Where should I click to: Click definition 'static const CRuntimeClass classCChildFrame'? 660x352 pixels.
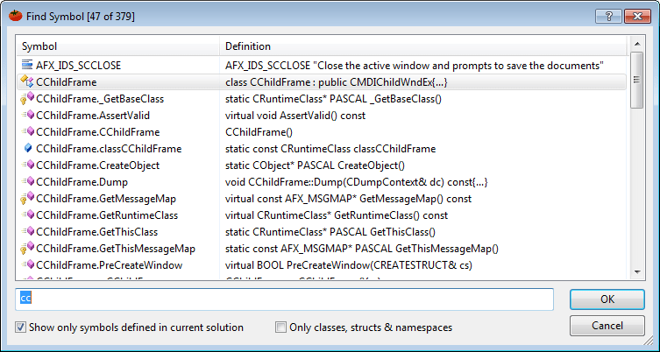coord(330,149)
